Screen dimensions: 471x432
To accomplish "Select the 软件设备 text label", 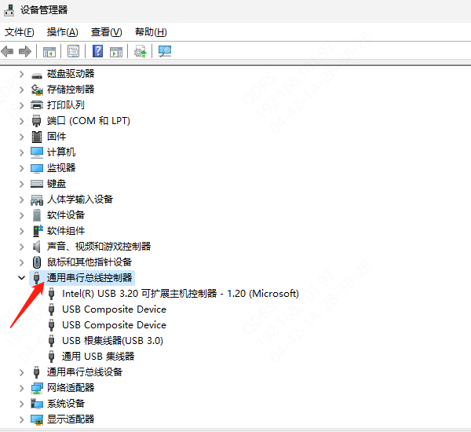I will (x=66, y=215).
